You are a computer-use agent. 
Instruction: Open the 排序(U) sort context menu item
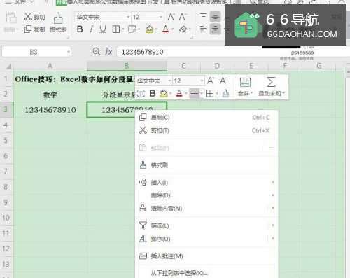[206, 239]
